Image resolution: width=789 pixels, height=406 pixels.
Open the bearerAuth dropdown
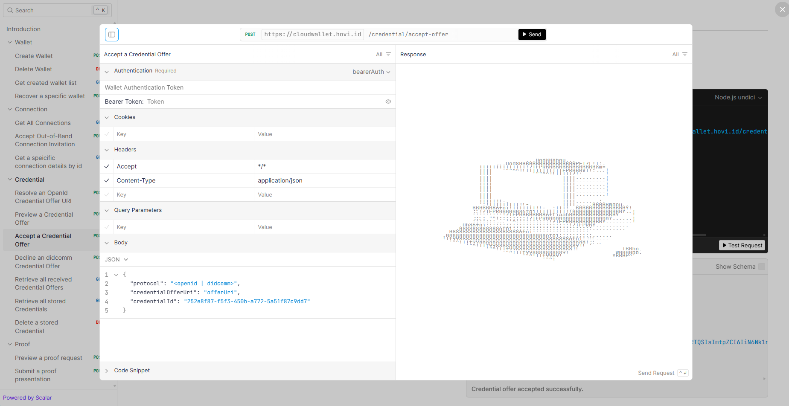[371, 72]
